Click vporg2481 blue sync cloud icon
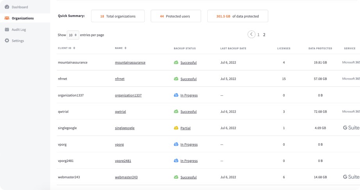Viewport: 360px width, 190px height. pyautogui.click(x=176, y=160)
